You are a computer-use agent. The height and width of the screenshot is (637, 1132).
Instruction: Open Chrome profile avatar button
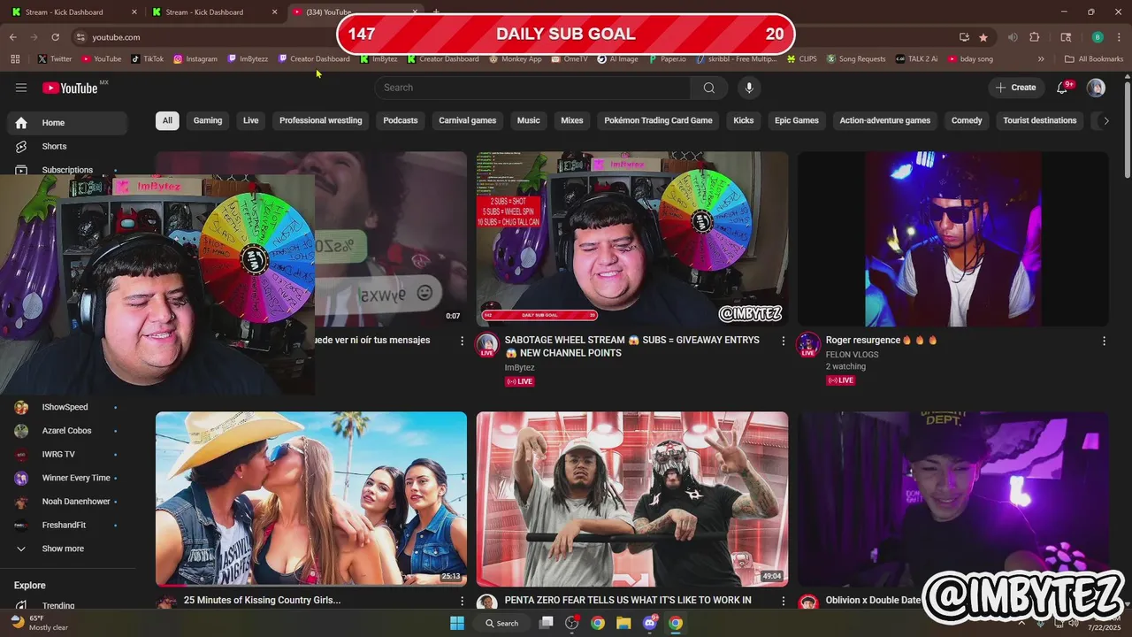pos(1098,37)
